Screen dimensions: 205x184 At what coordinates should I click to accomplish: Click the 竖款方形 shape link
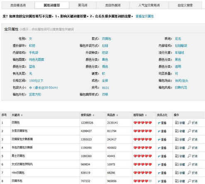pos(35,94)
